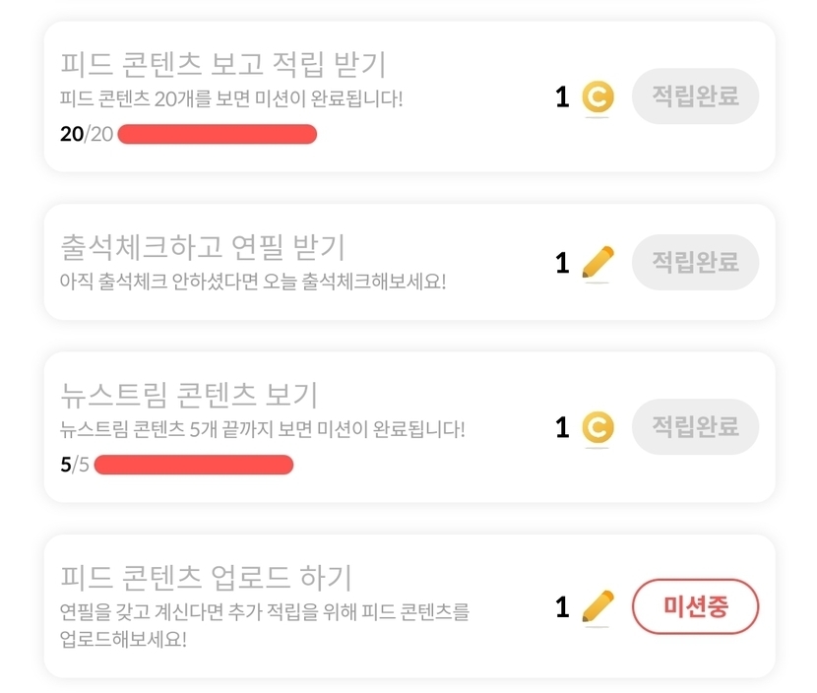Tap the red 미션중 button

(695, 606)
